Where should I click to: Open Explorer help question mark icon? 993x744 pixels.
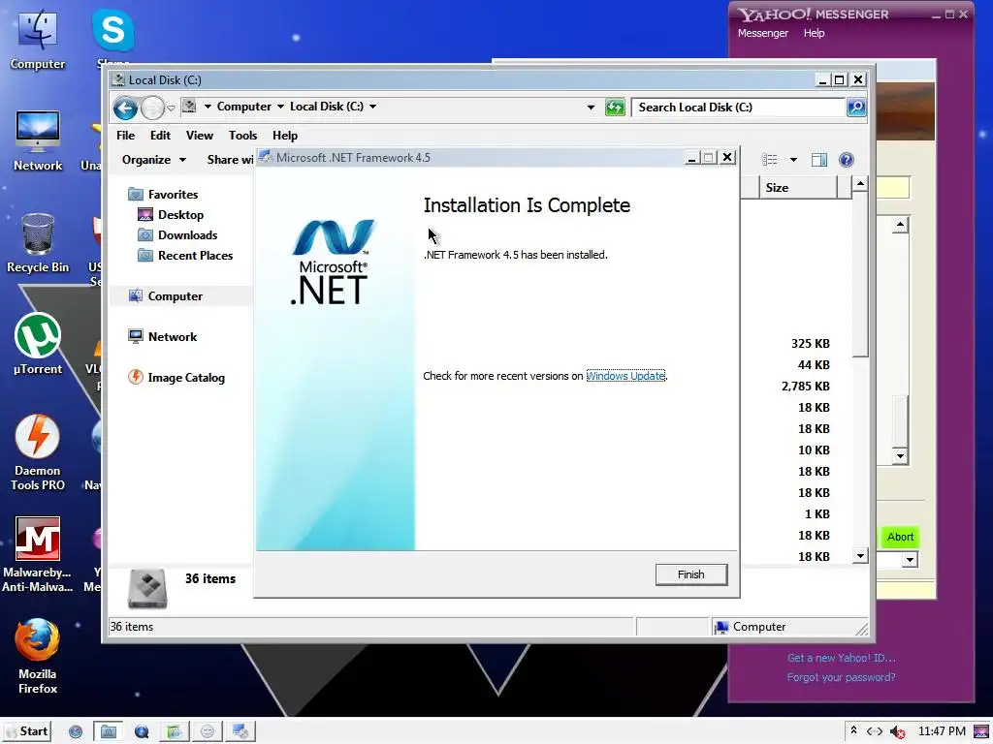[846, 160]
